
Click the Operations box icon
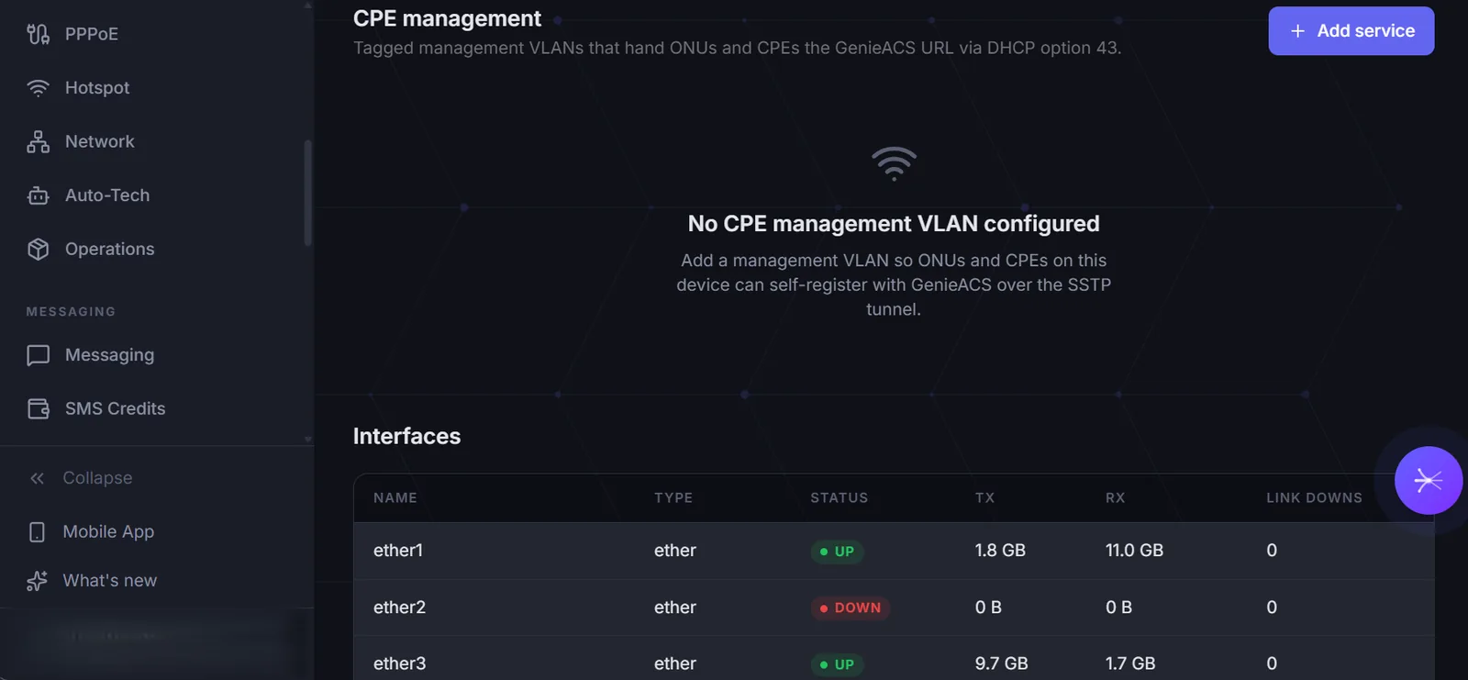pyautogui.click(x=38, y=249)
